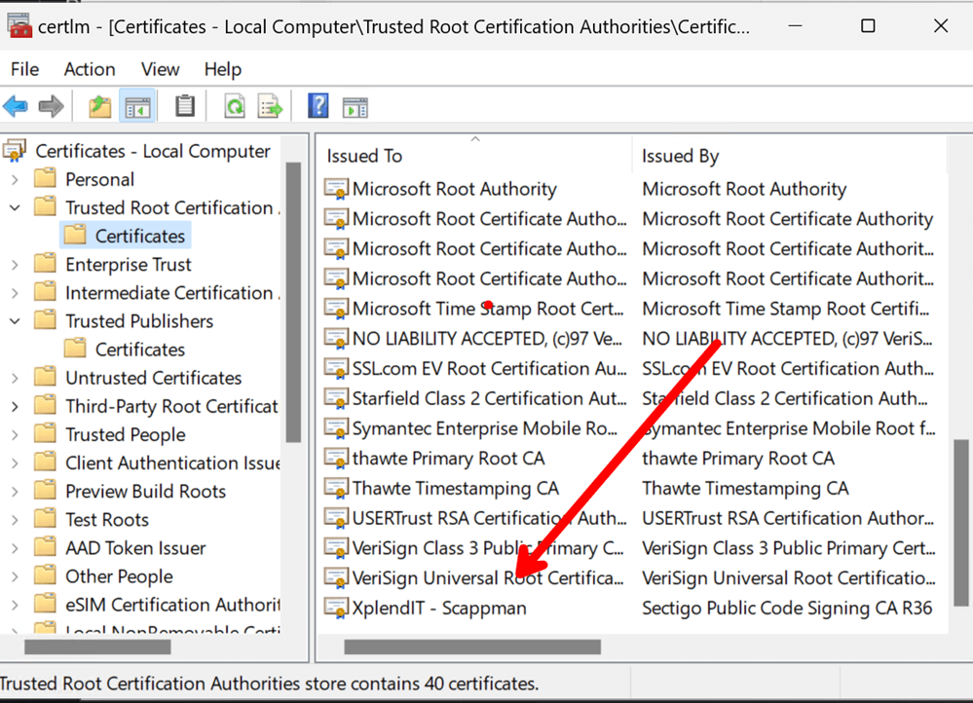Select the NO LIABILITY ACCEPTED certificate icon
Screen dimensions: 973x703
[336, 338]
